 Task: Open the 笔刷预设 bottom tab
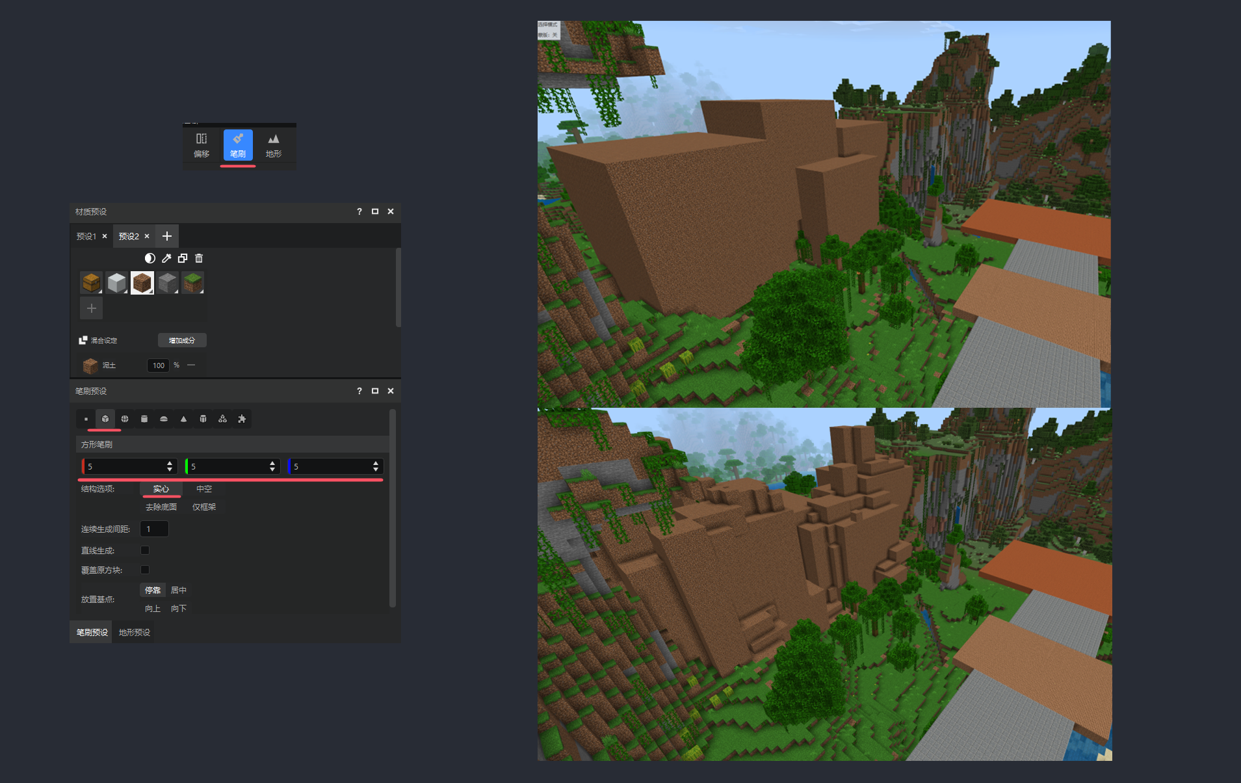pos(92,632)
